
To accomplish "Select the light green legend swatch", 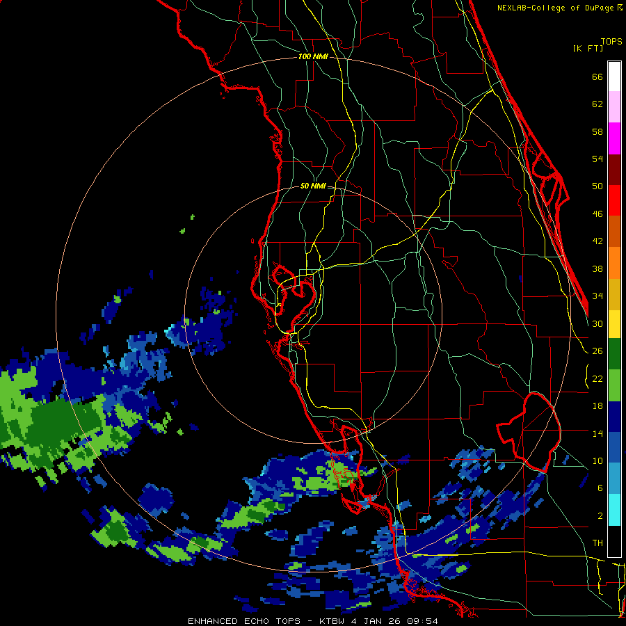I will [x=614, y=385].
